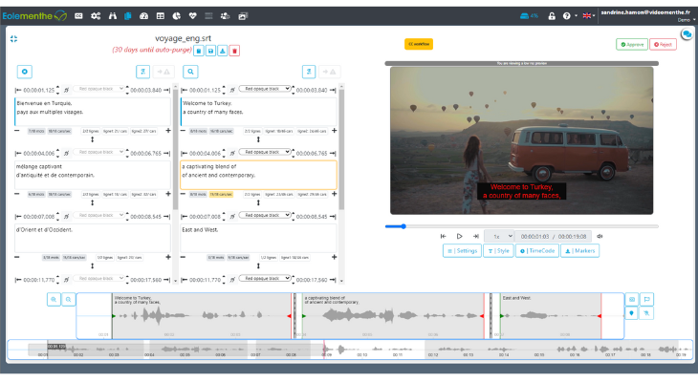Edit the 'East and West.' subtitle text box
Screen dimensions: 698x382
click(258, 238)
